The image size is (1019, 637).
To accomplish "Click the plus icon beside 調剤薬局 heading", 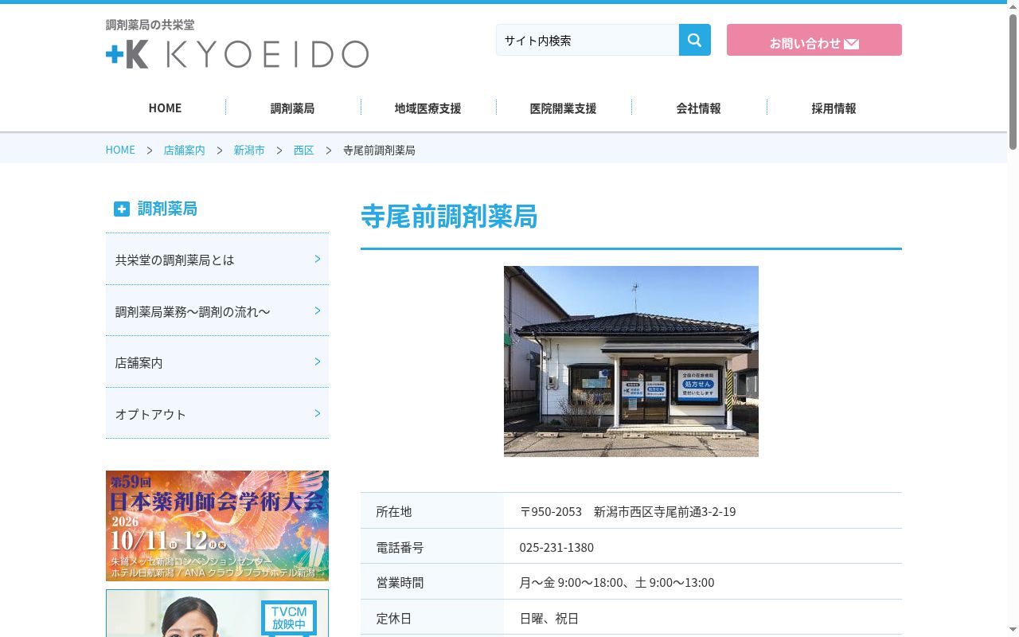I will 122,209.
